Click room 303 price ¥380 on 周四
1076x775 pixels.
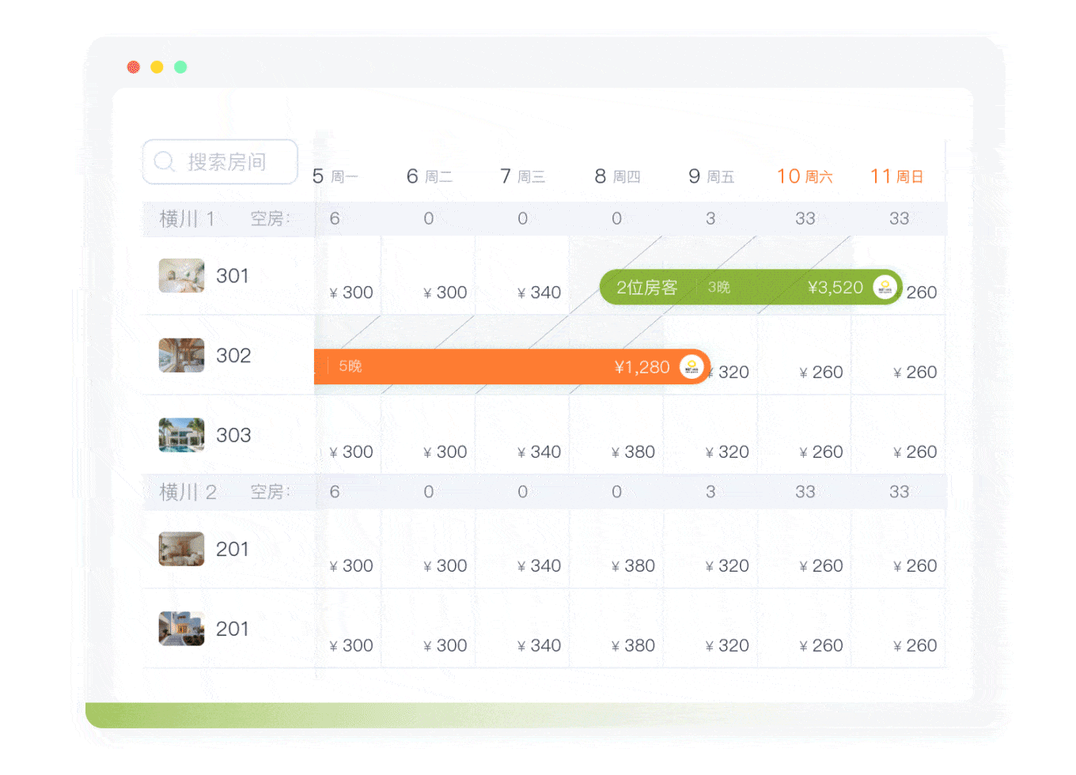(x=633, y=452)
